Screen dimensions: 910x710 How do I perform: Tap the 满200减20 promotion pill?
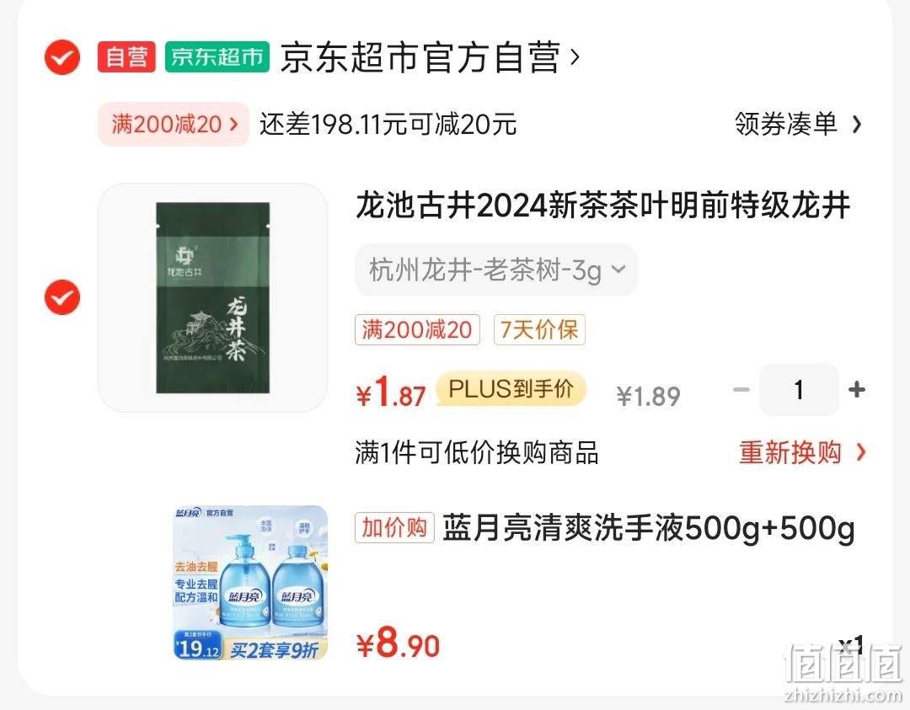[x=174, y=124]
